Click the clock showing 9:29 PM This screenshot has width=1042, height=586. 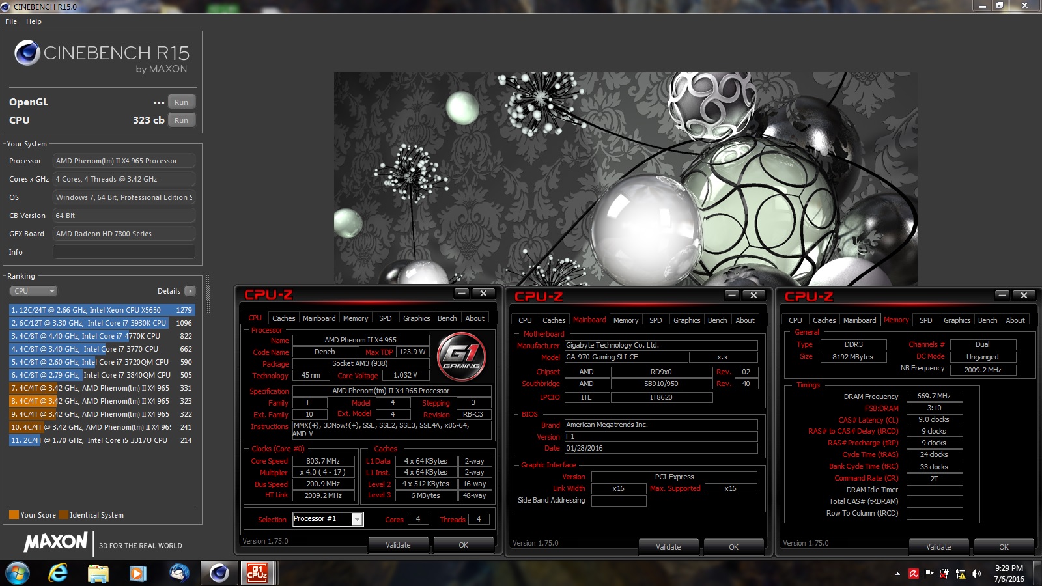point(1009,568)
